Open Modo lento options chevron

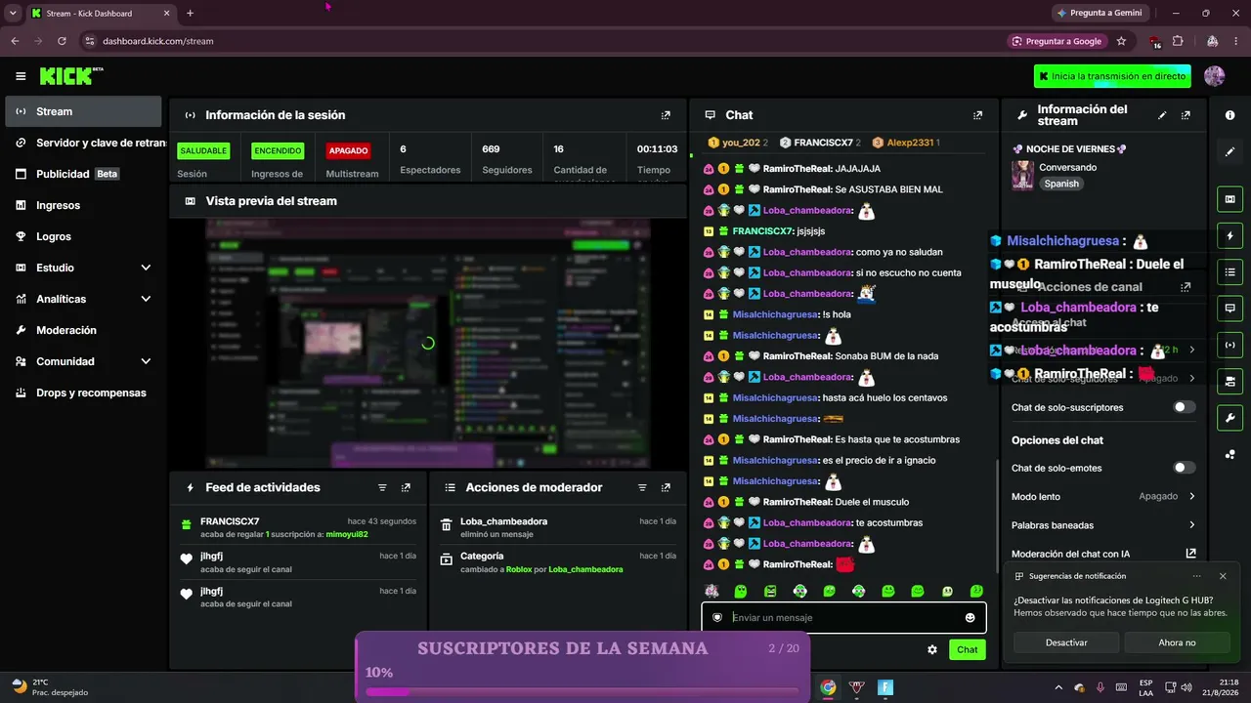(x=1191, y=496)
